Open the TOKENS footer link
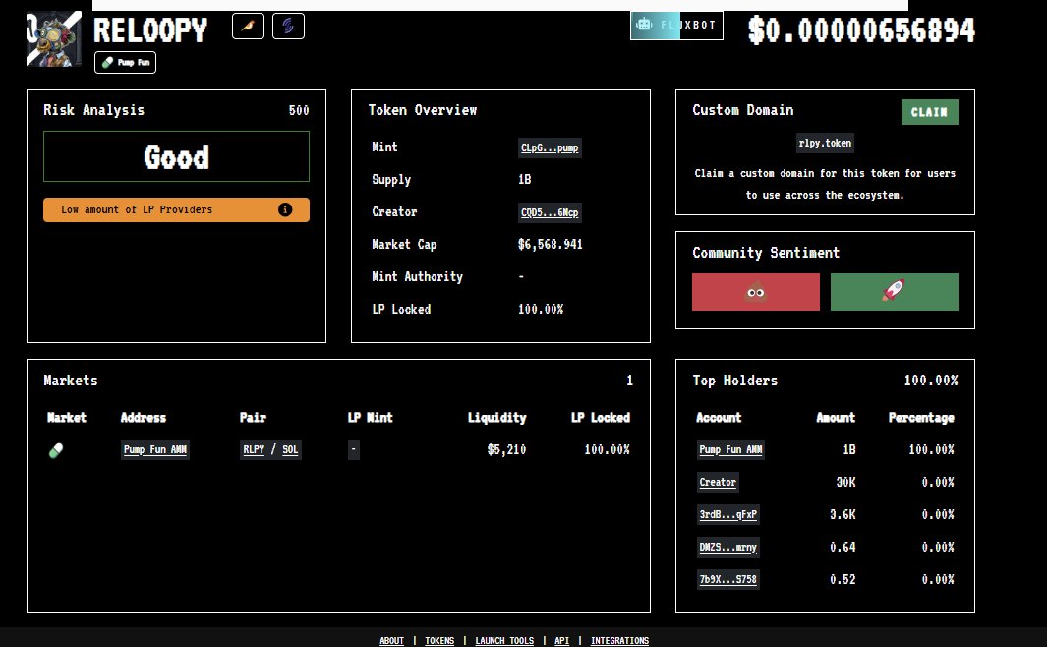This screenshot has width=1047, height=647. (x=439, y=640)
